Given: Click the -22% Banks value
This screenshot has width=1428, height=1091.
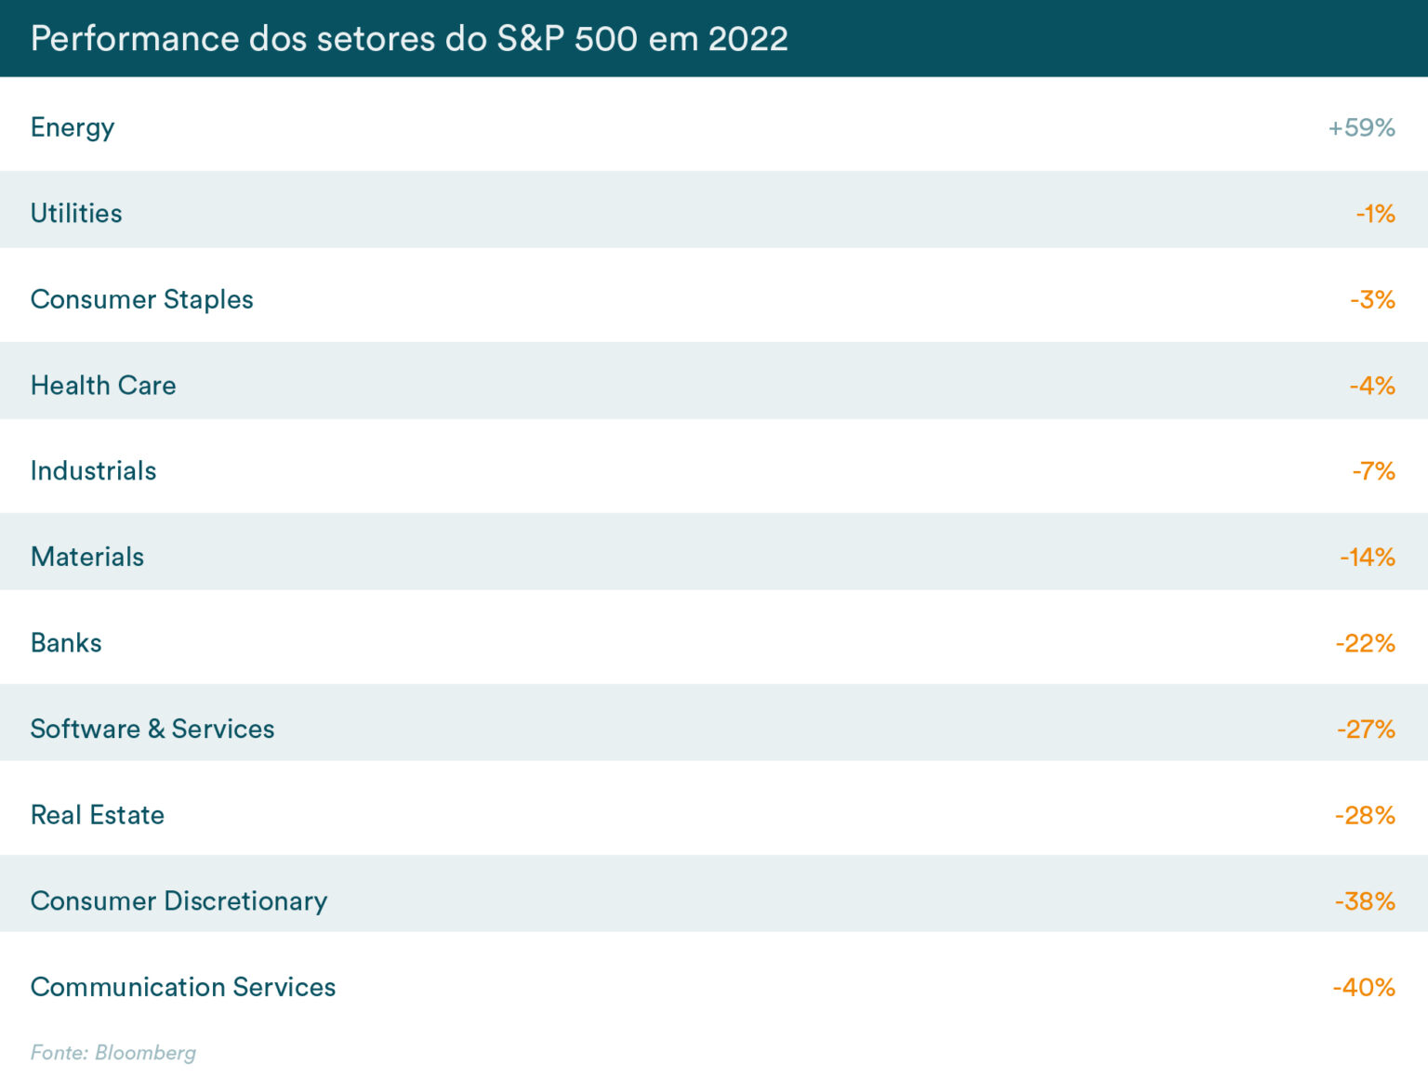Looking at the screenshot, I should 1365,643.
